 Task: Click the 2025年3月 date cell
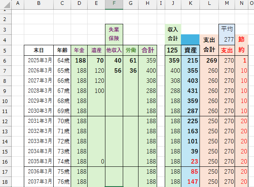(x=39, y=61)
